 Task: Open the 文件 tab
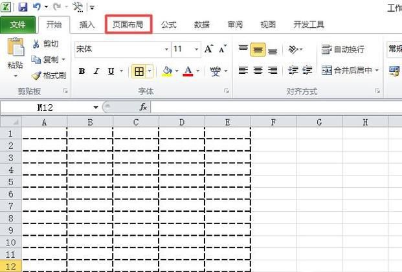tap(17, 25)
